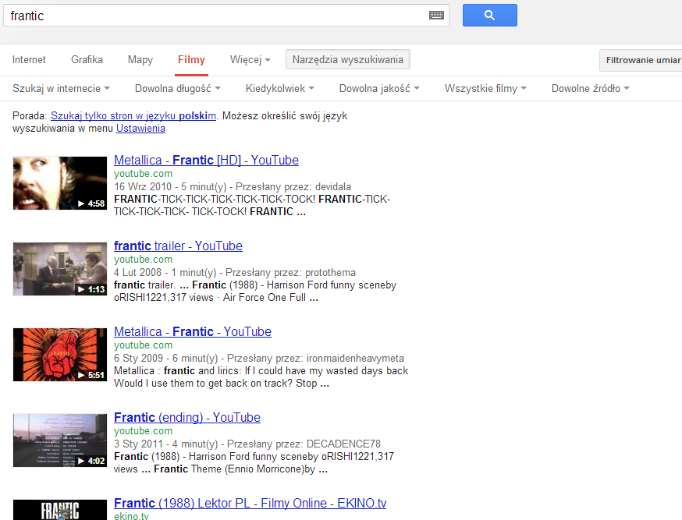Switch to the Mapy tab
682x520 pixels.
140,59
